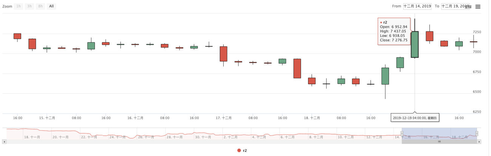The height and width of the screenshot is (156, 491).
Task: Click the scrollbar left arrow
Action: click(4, 142)
